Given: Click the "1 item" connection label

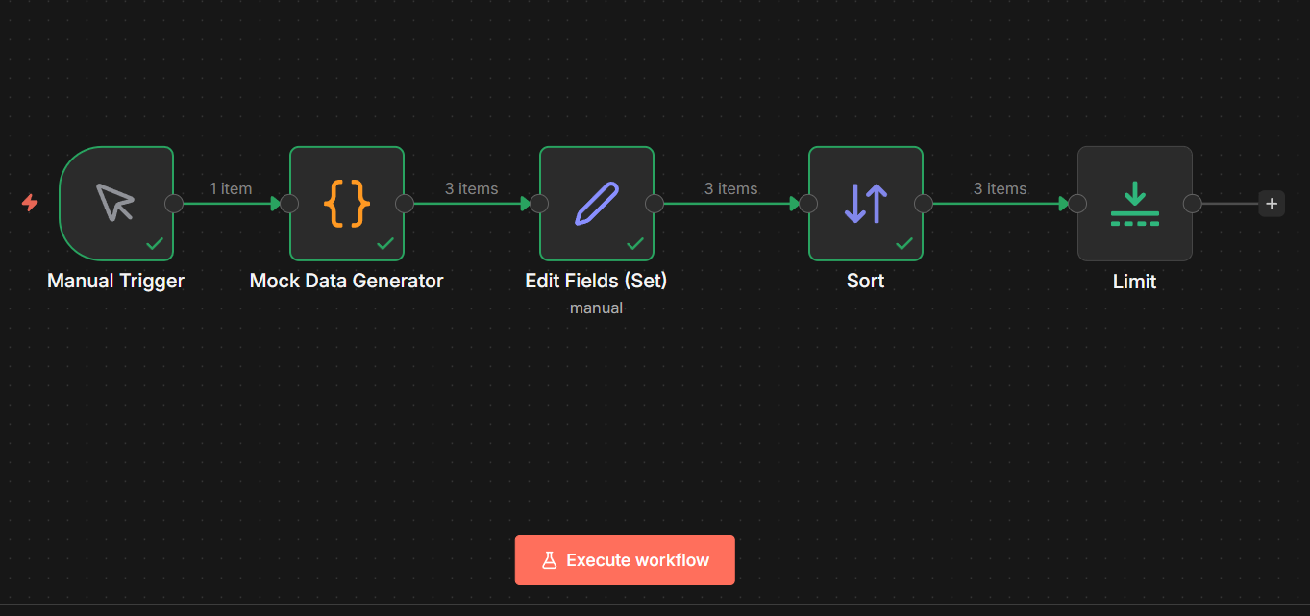Looking at the screenshot, I should [231, 188].
